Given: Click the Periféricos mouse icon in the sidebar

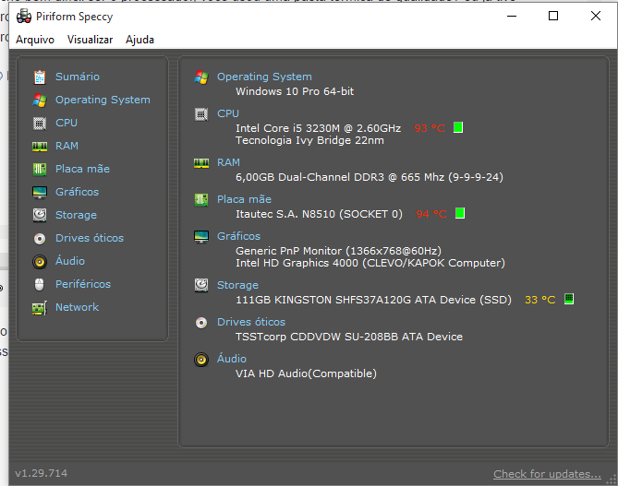Looking at the screenshot, I should pos(39,284).
